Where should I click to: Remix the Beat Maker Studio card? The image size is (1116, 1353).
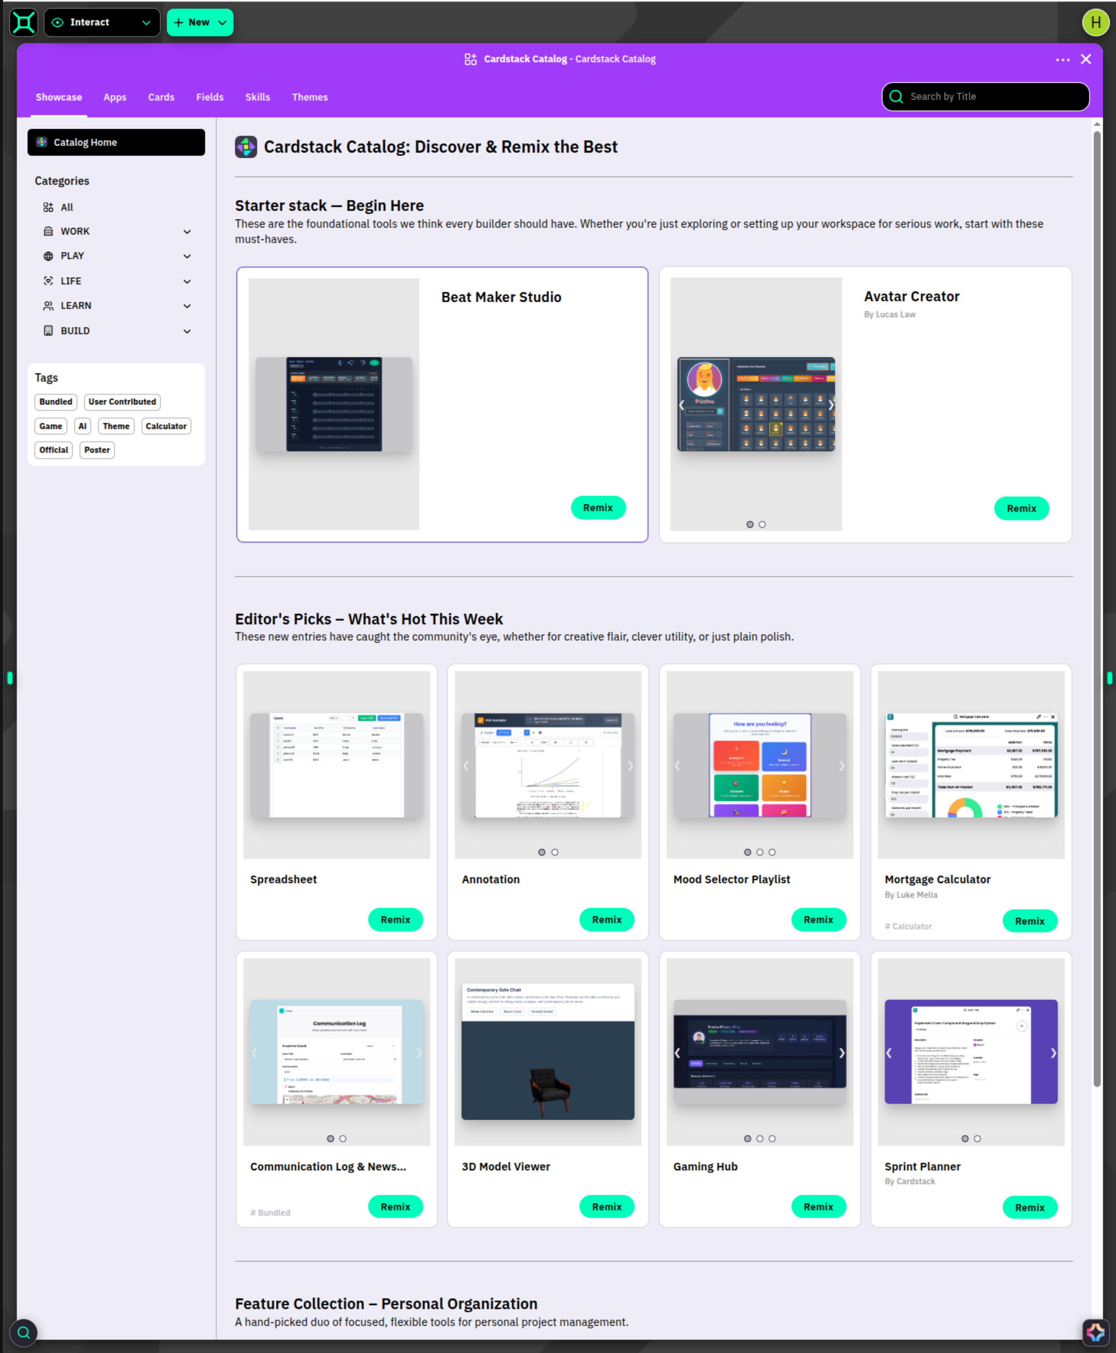(x=597, y=508)
